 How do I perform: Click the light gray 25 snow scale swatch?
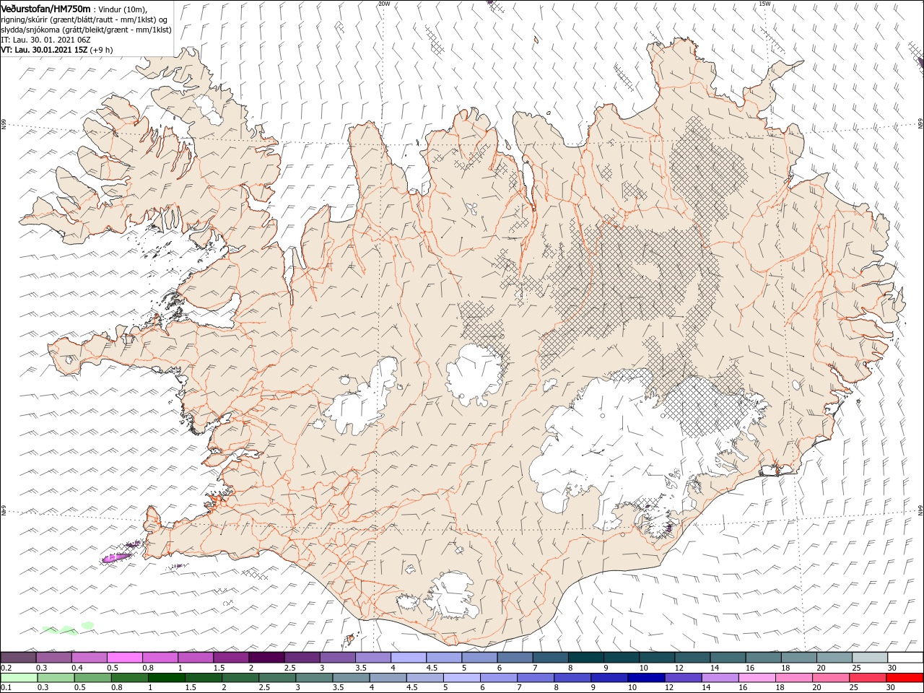pos(871,657)
